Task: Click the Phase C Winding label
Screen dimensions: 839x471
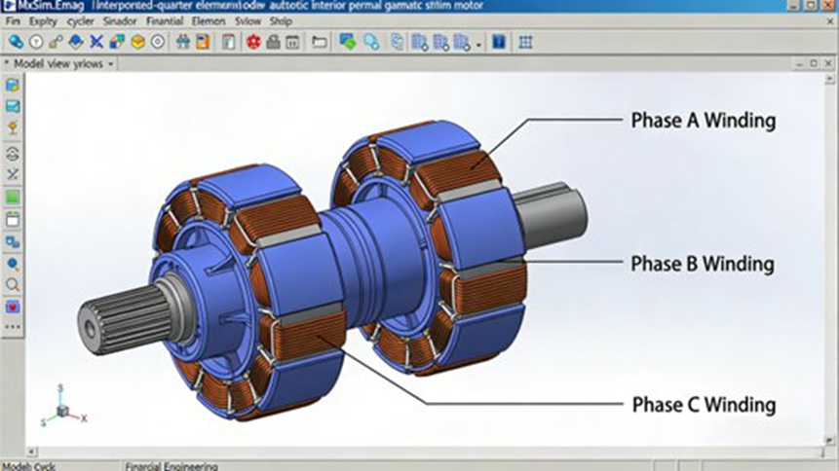Action: (703, 404)
